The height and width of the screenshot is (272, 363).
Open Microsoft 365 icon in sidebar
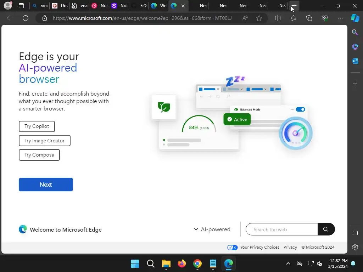355,47
